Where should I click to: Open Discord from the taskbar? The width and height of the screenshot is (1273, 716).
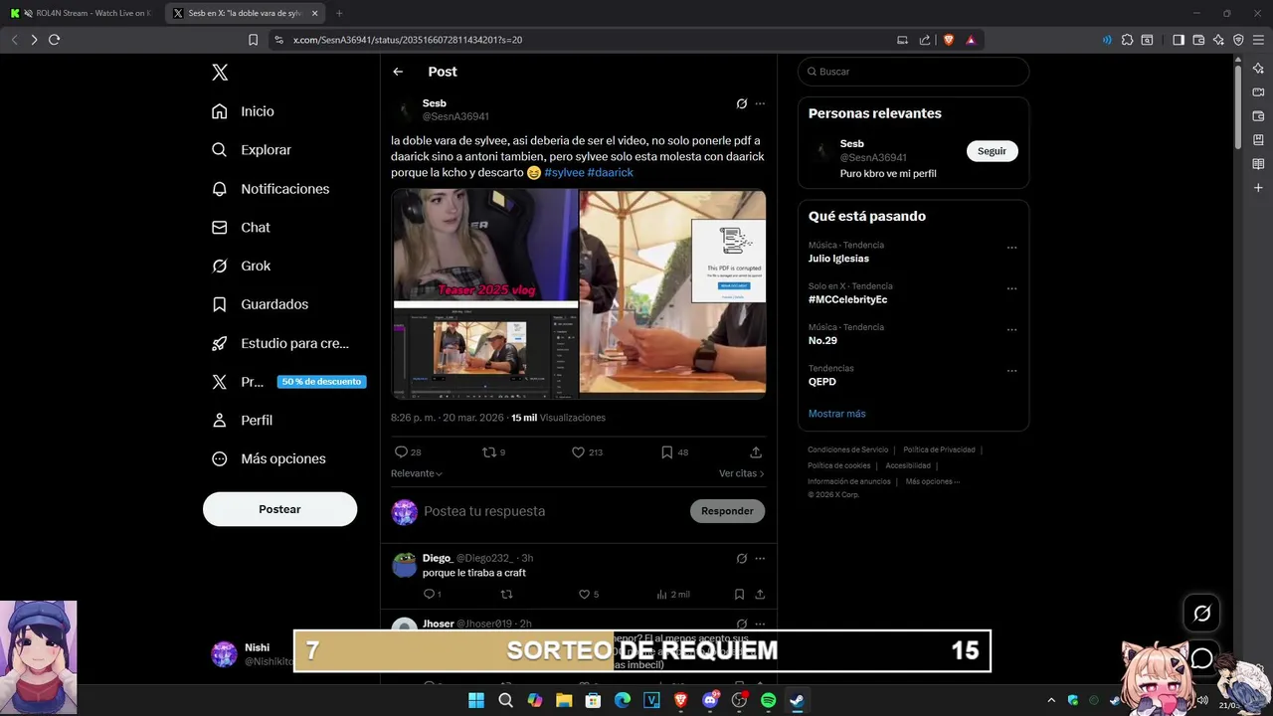pyautogui.click(x=710, y=700)
